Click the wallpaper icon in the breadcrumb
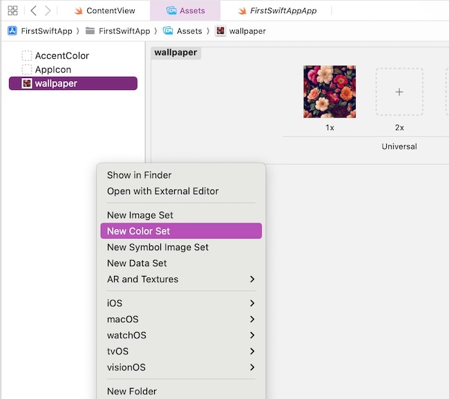The height and width of the screenshot is (399, 449). [x=220, y=31]
